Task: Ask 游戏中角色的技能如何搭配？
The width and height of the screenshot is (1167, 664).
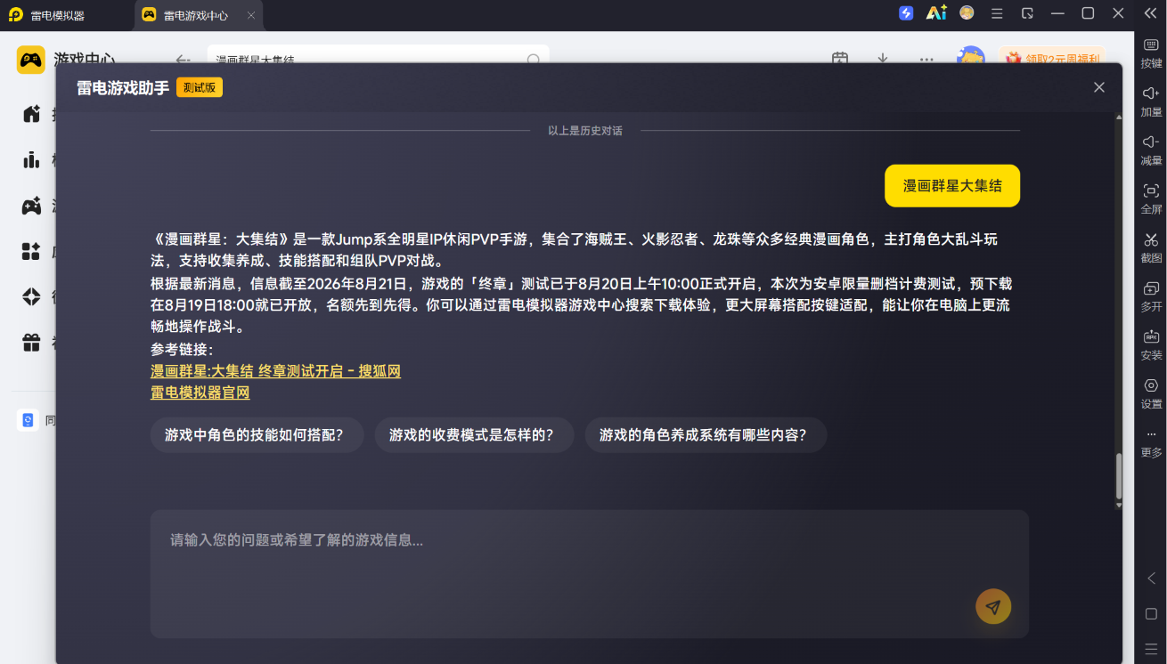Action: 257,435
